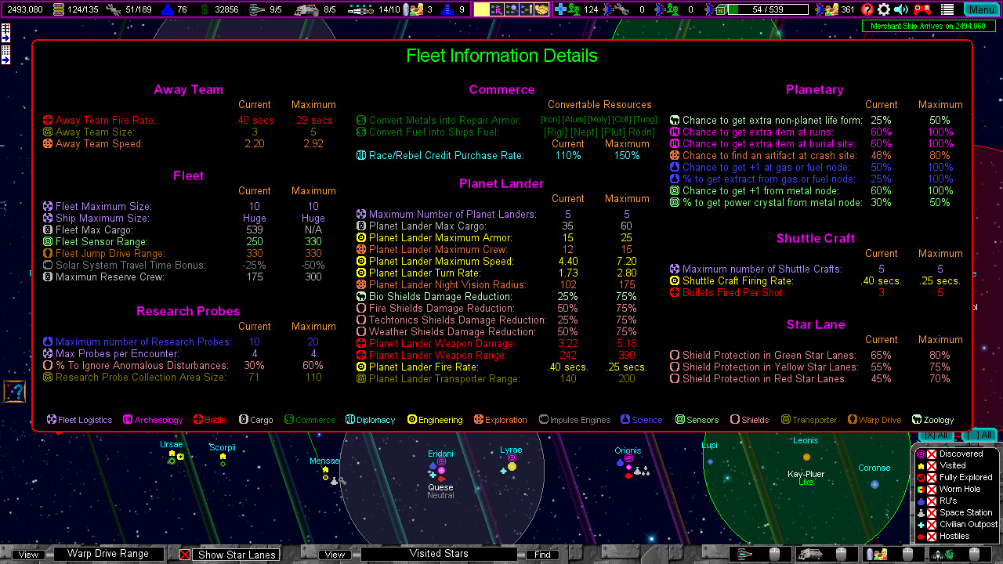1003x564 pixels.
Task: Click the settings gear icon in top bar
Action: click(884, 9)
